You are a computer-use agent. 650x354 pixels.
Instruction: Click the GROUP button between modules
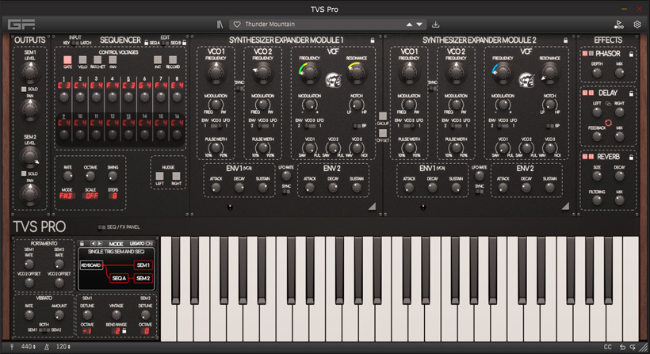tap(383, 116)
